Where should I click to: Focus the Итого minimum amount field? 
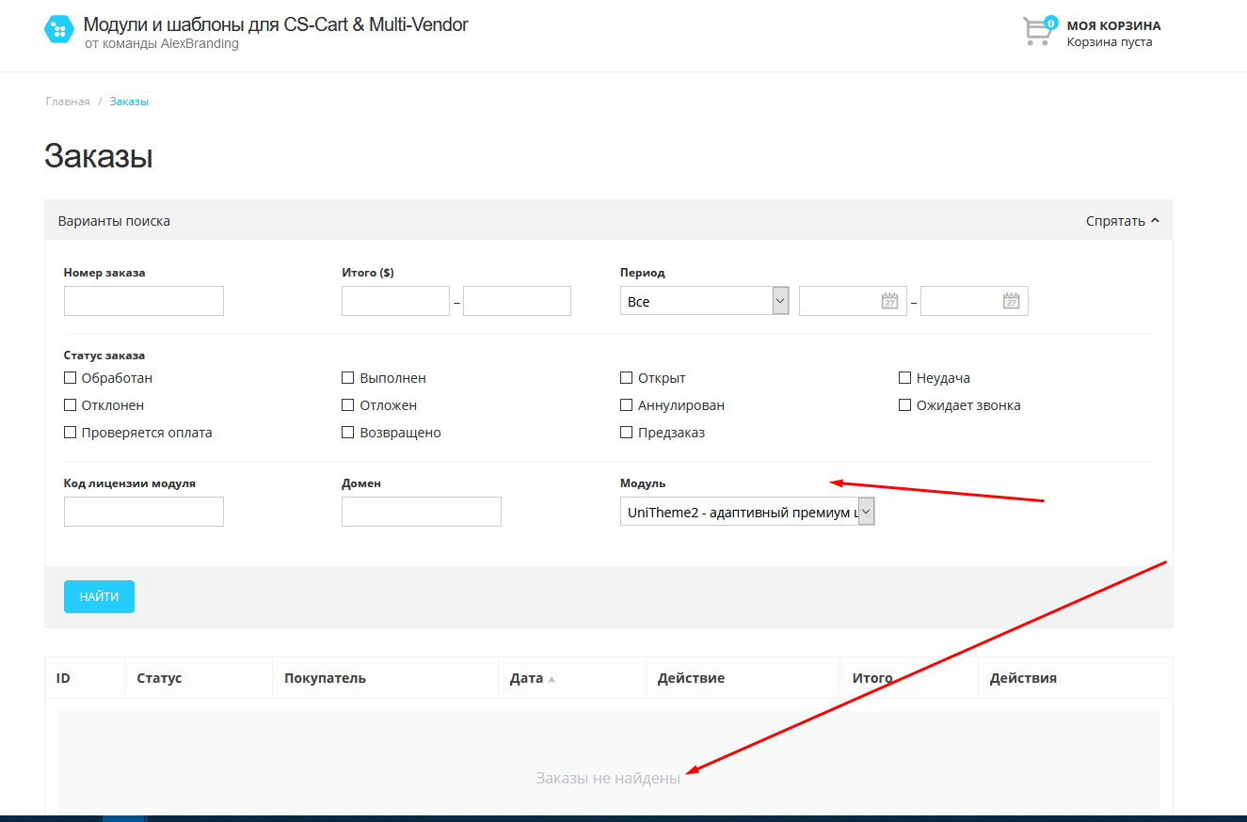[x=395, y=301]
